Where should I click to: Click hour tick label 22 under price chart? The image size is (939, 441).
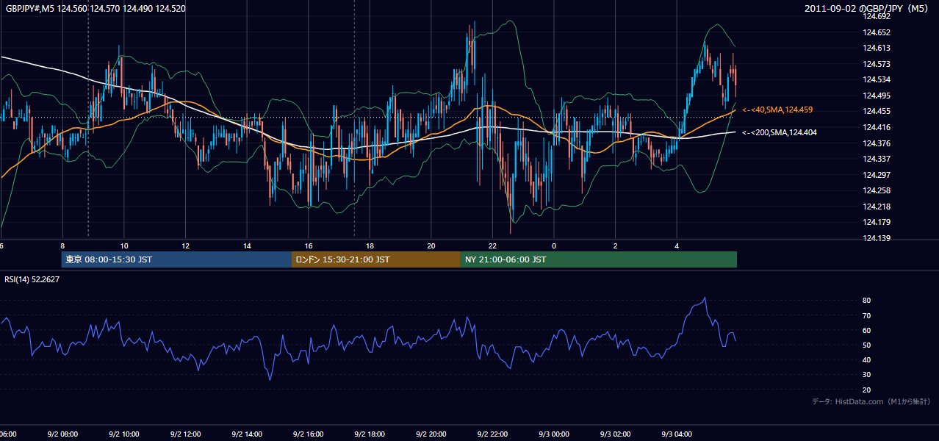[x=492, y=246]
